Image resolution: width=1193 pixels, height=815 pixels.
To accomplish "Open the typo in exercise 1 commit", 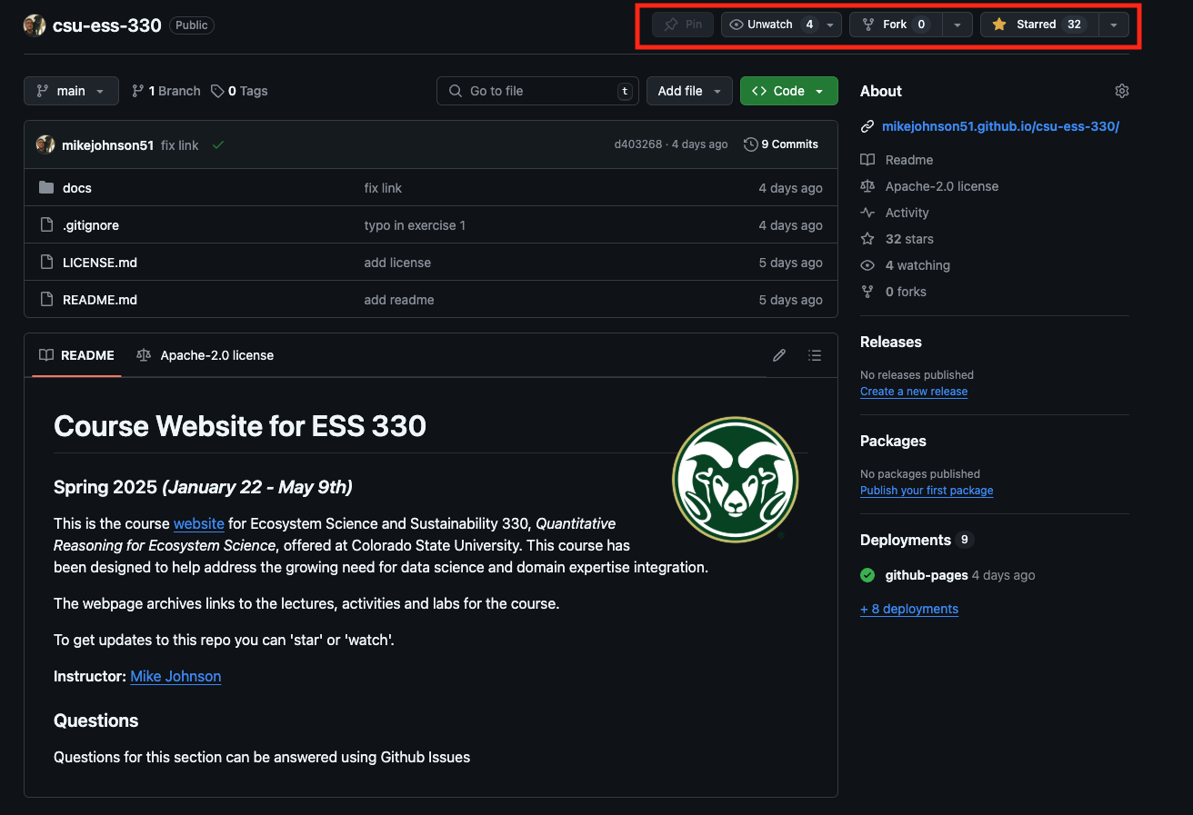I will (x=415, y=225).
